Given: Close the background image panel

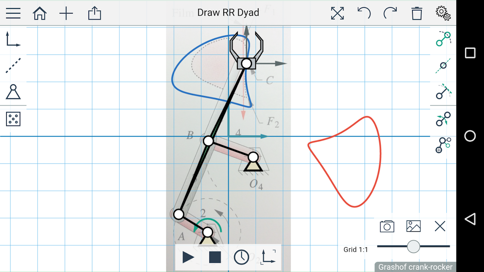Looking at the screenshot, I should (440, 226).
